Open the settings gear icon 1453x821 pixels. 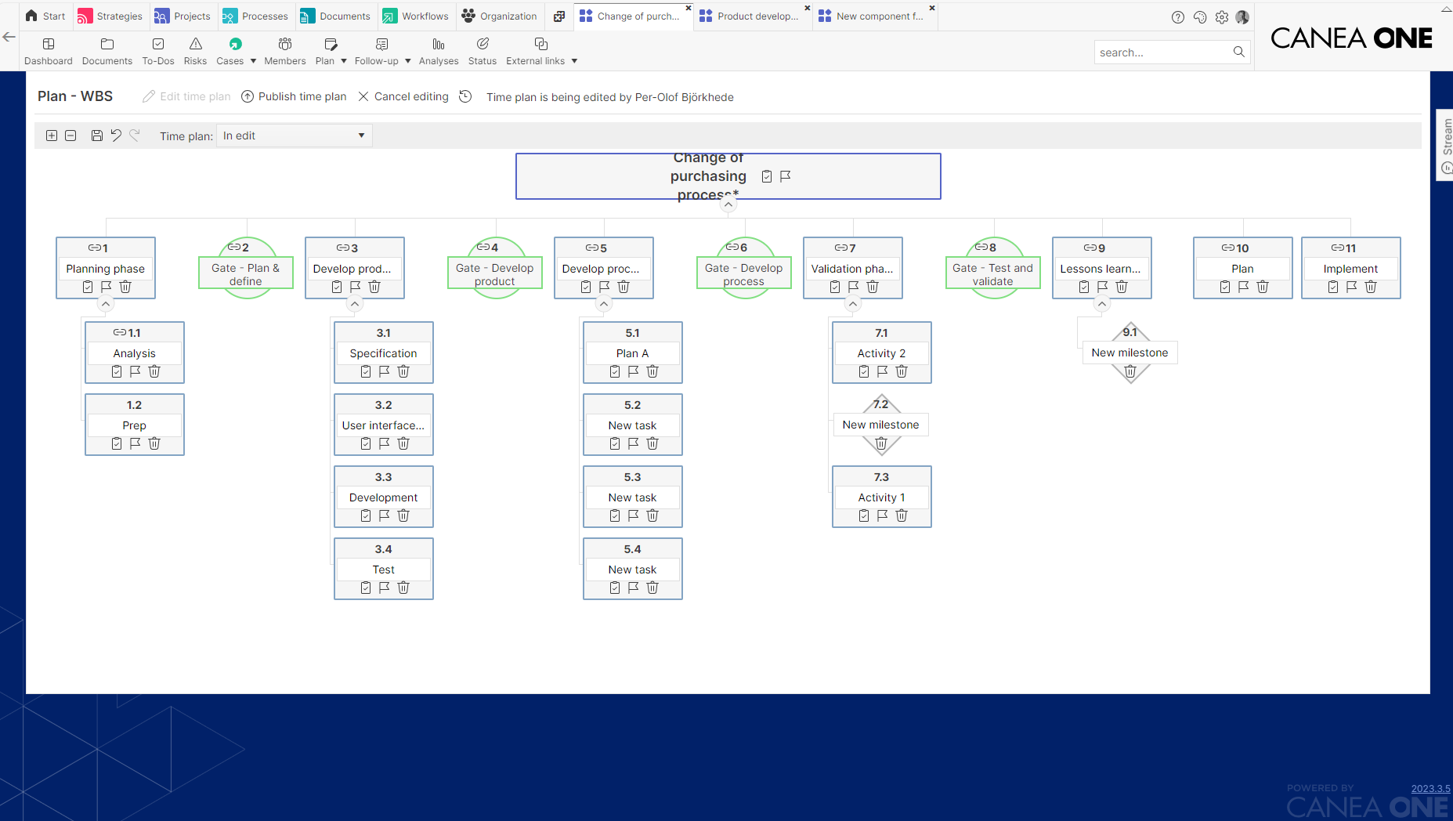(1222, 16)
